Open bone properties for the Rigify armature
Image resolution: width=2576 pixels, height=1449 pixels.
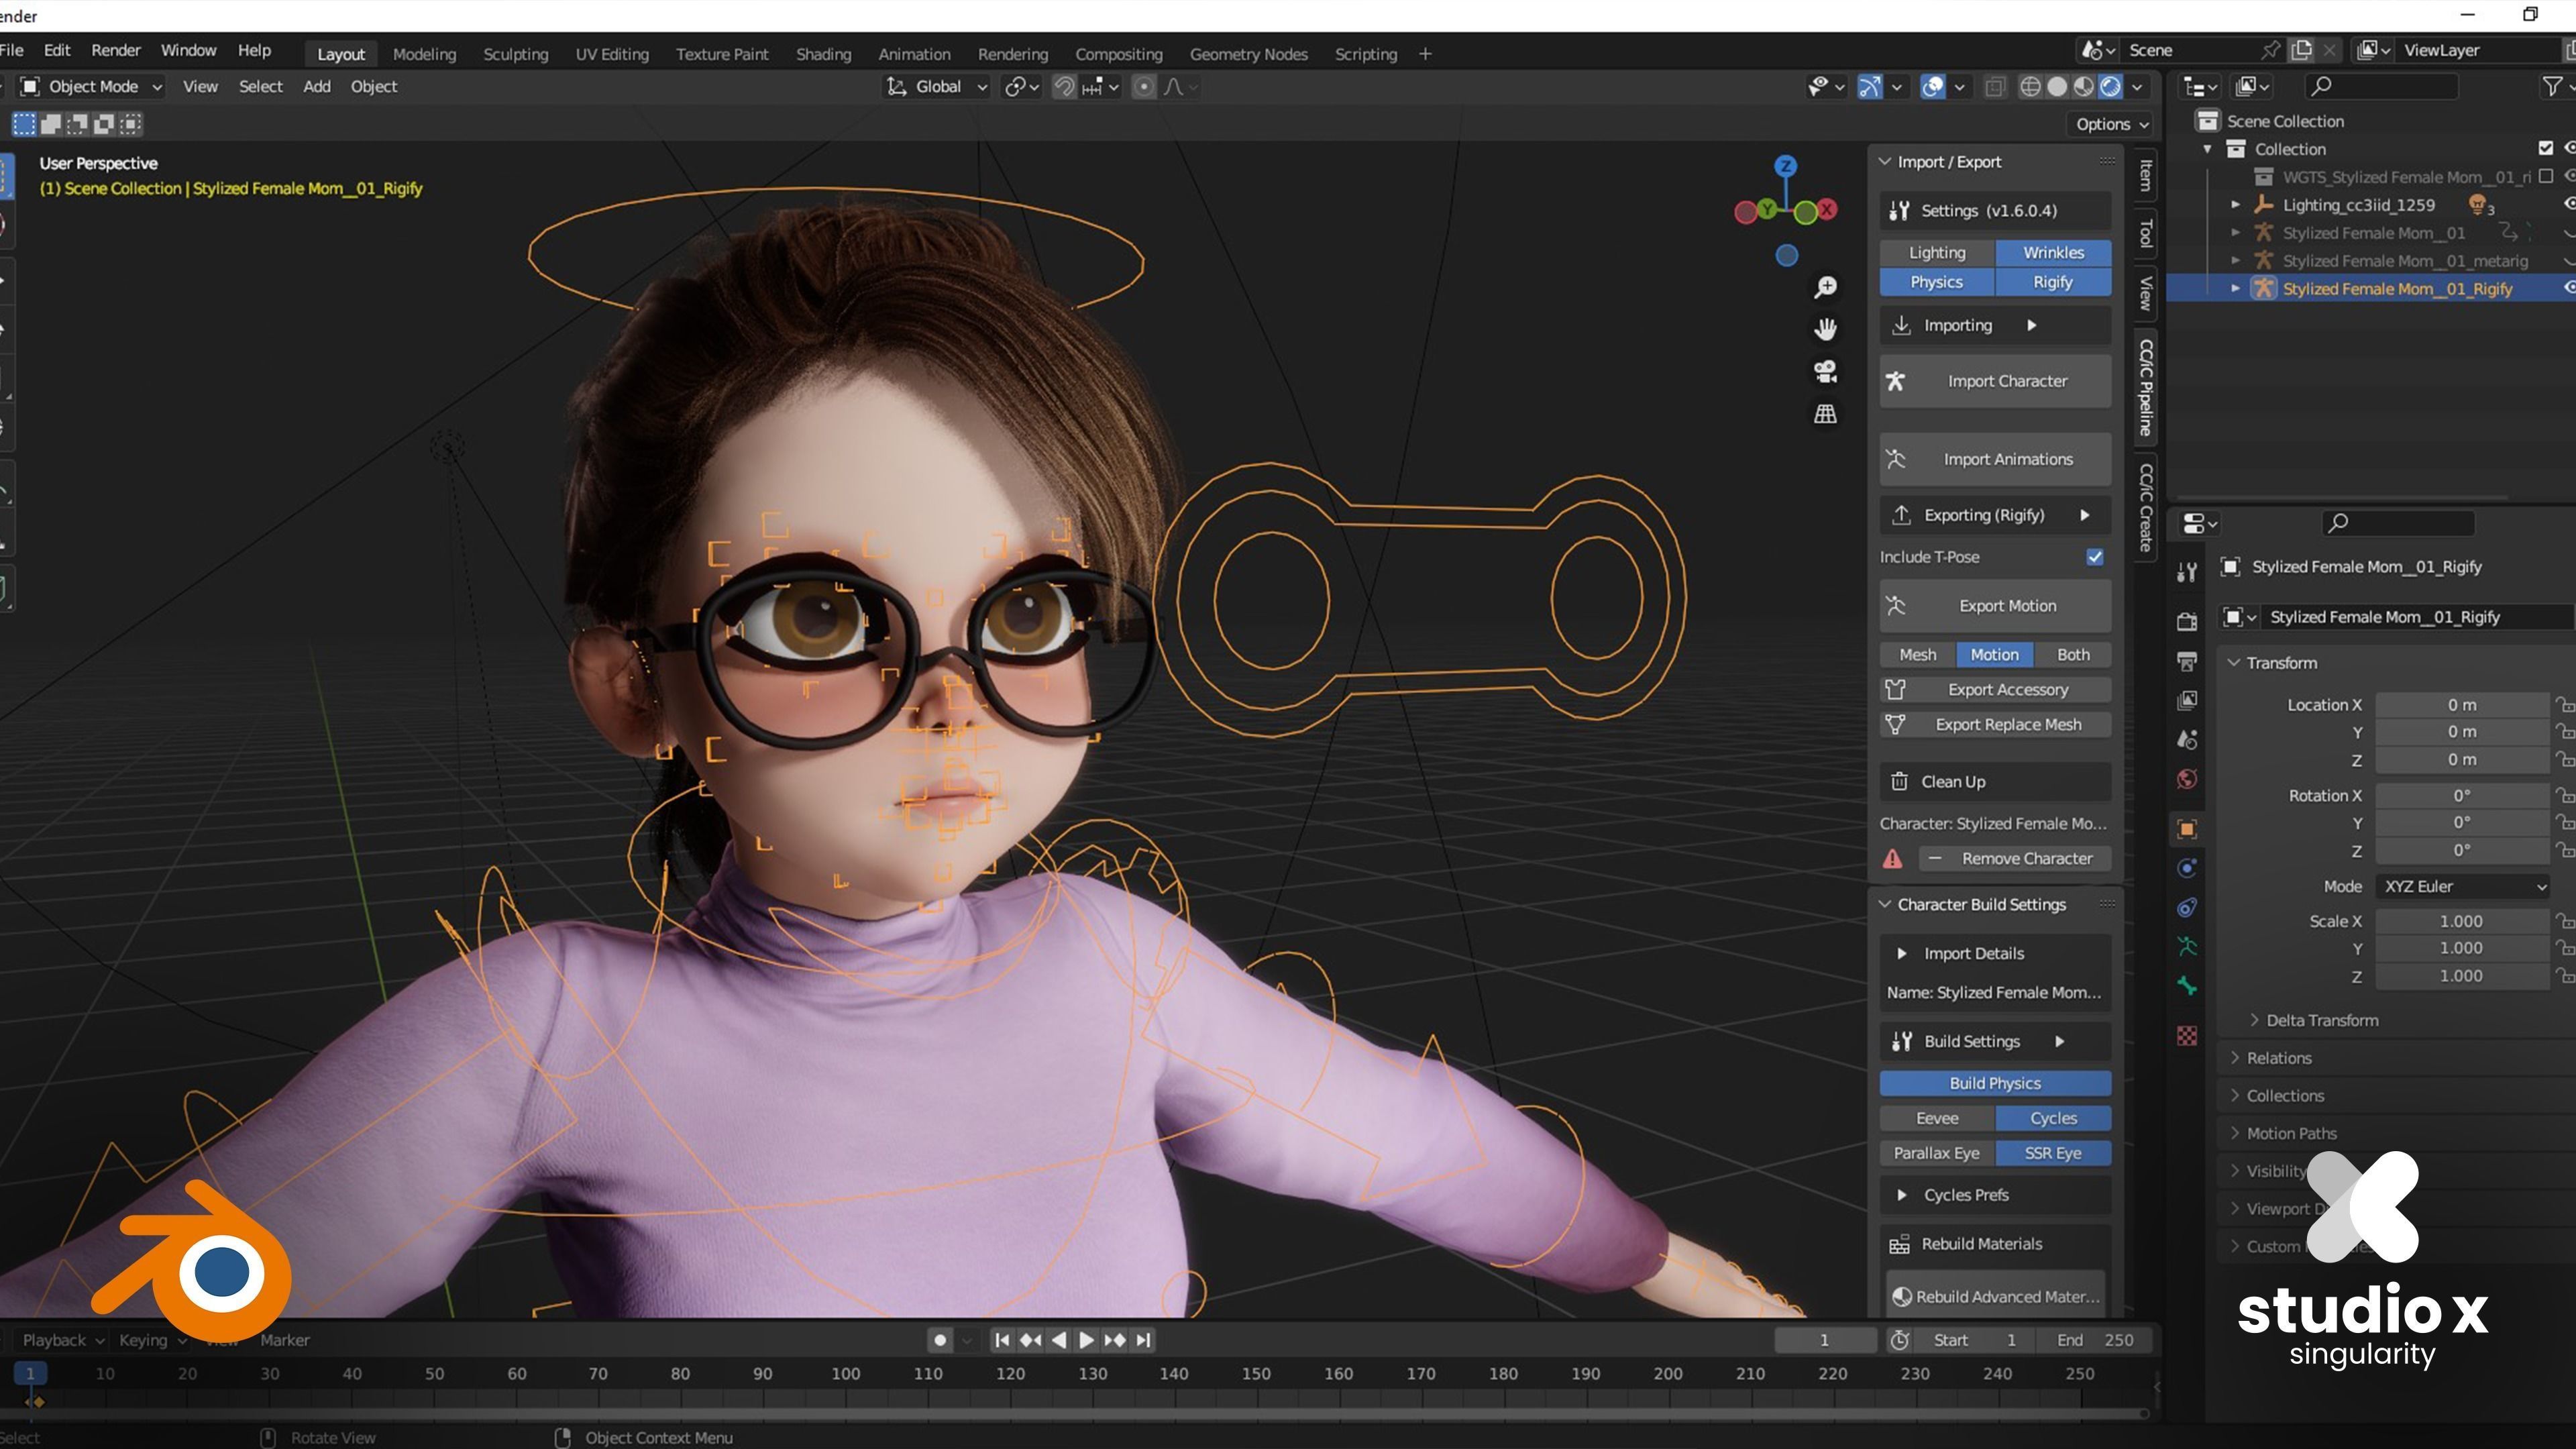pyautogui.click(x=2187, y=985)
